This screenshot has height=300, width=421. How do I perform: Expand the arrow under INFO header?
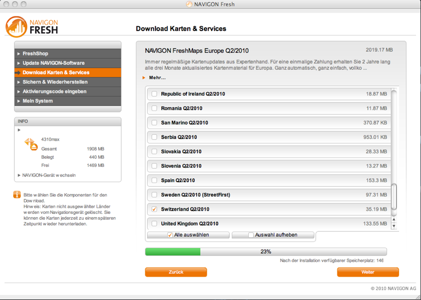click(x=19, y=130)
